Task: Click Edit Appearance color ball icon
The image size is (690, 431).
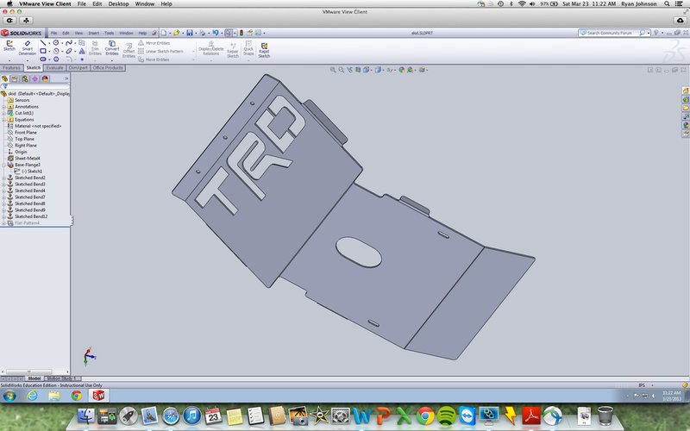Action: pyautogui.click(x=401, y=70)
